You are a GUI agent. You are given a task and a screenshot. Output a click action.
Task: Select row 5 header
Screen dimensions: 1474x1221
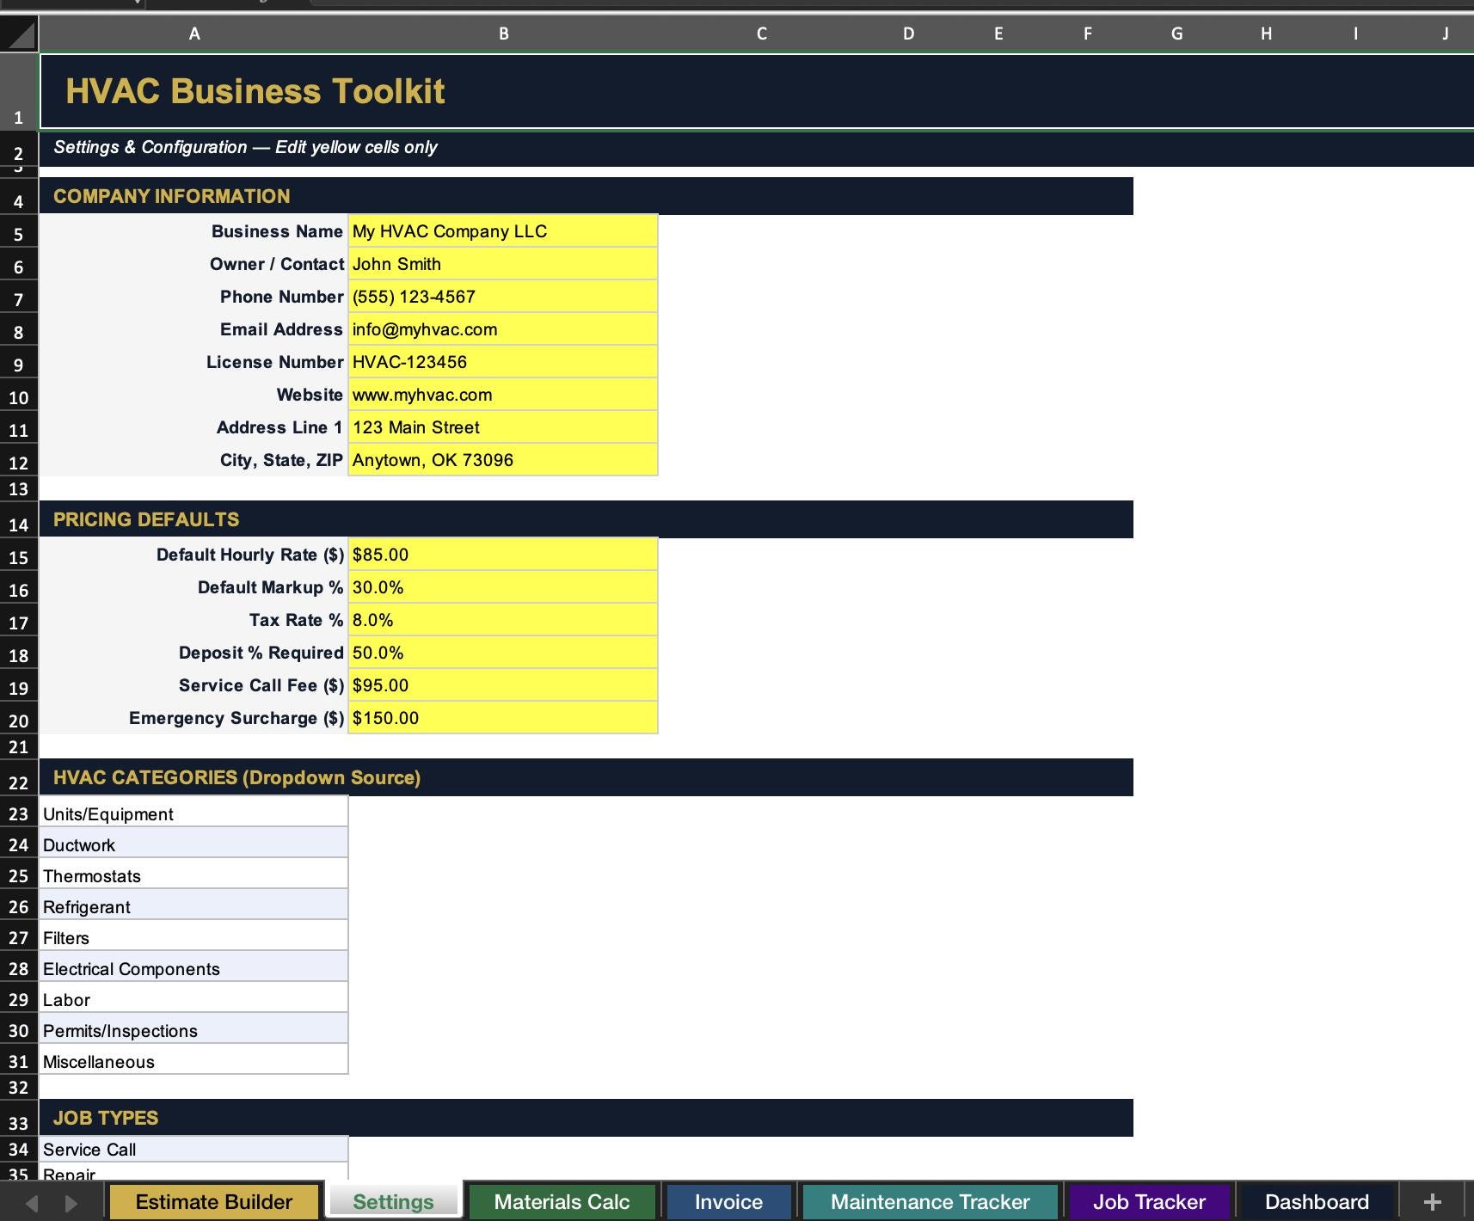click(x=19, y=232)
